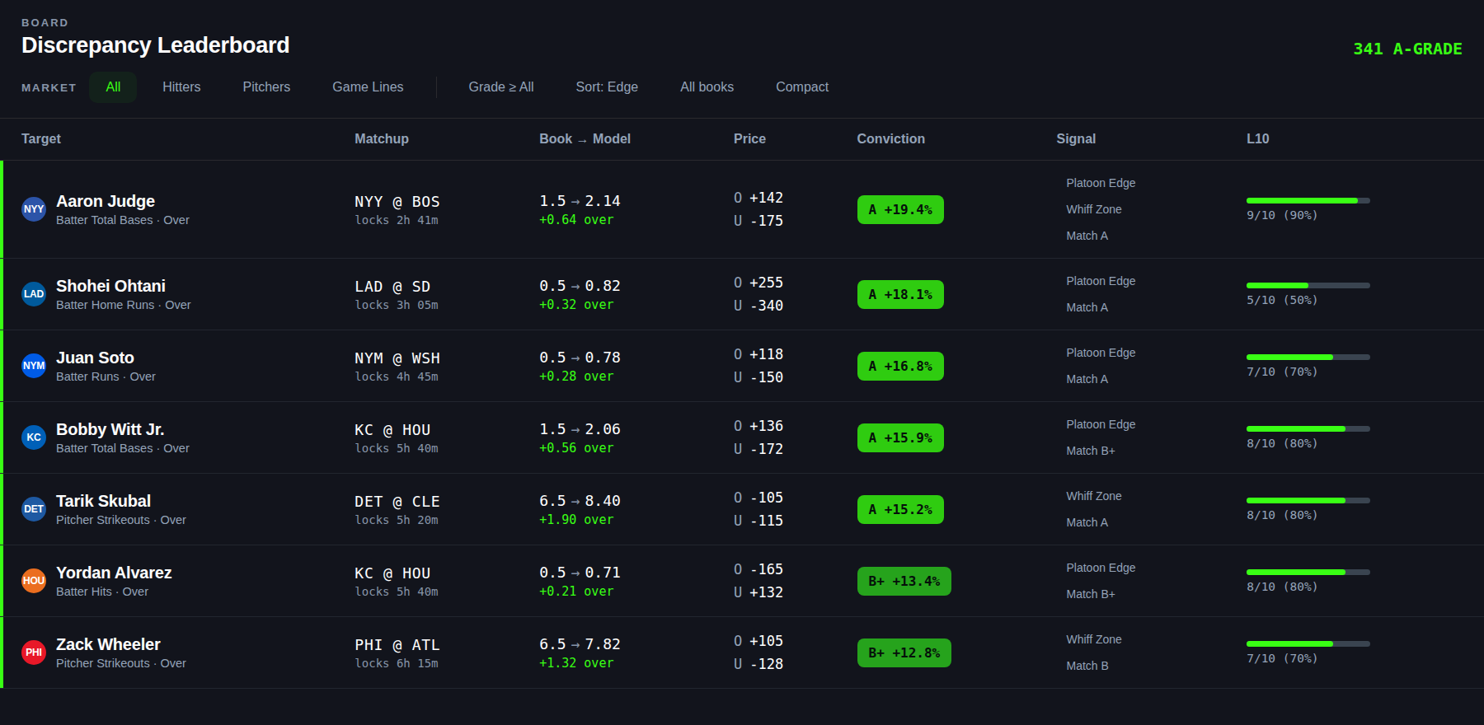Filter market by Pitchers
Screen dimensions: 1484x725
(266, 87)
